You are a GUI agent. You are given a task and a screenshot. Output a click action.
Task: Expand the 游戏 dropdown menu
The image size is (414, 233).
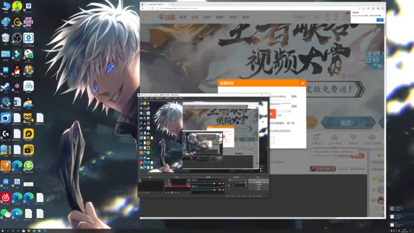(233, 17)
